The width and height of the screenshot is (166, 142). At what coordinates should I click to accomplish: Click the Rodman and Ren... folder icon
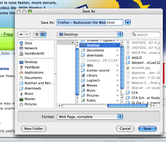point(21,83)
